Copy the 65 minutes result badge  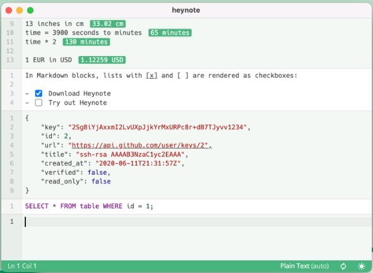click(x=170, y=33)
